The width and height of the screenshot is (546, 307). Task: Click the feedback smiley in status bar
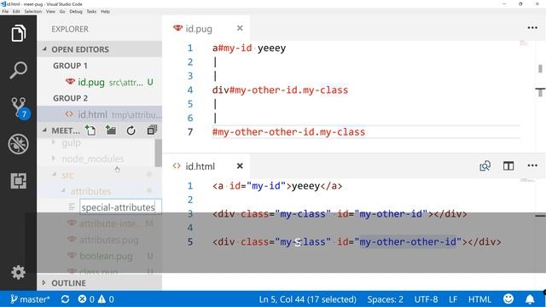coord(508,299)
